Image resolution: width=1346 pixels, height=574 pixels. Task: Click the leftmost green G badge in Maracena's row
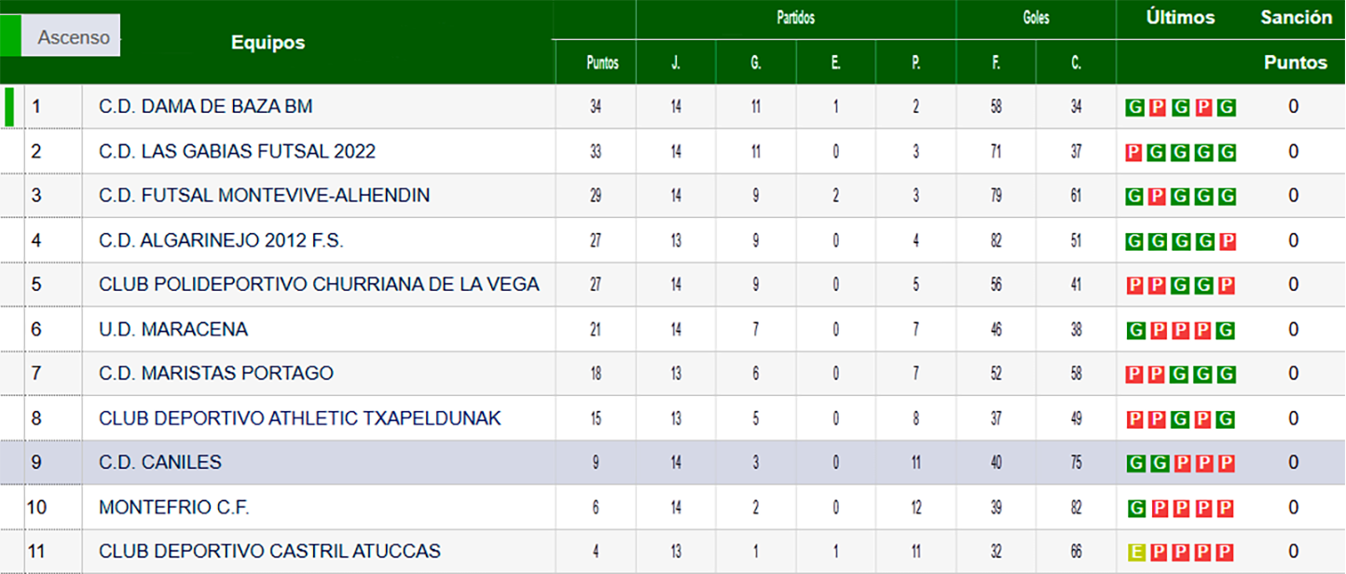(x=1135, y=330)
